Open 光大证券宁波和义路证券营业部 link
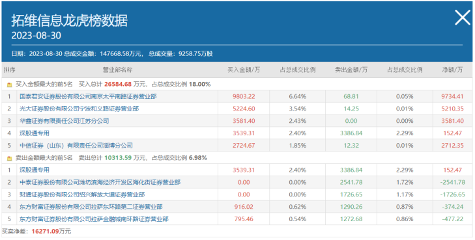Viewport: 475px width, 240px height. click(79, 109)
